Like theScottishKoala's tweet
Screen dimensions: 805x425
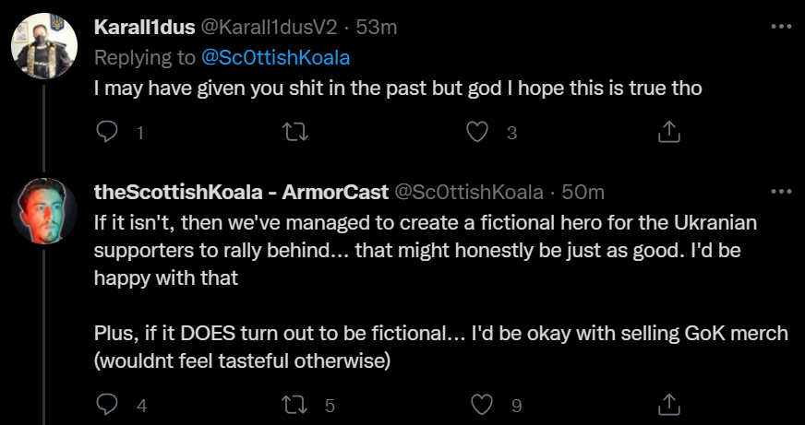(481, 404)
